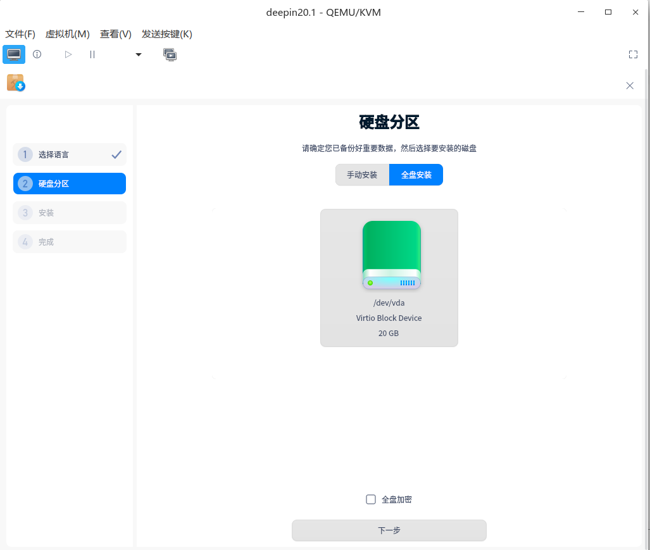Click step 4 完成 in sidebar
Screen dimensions: 650x550
point(70,242)
